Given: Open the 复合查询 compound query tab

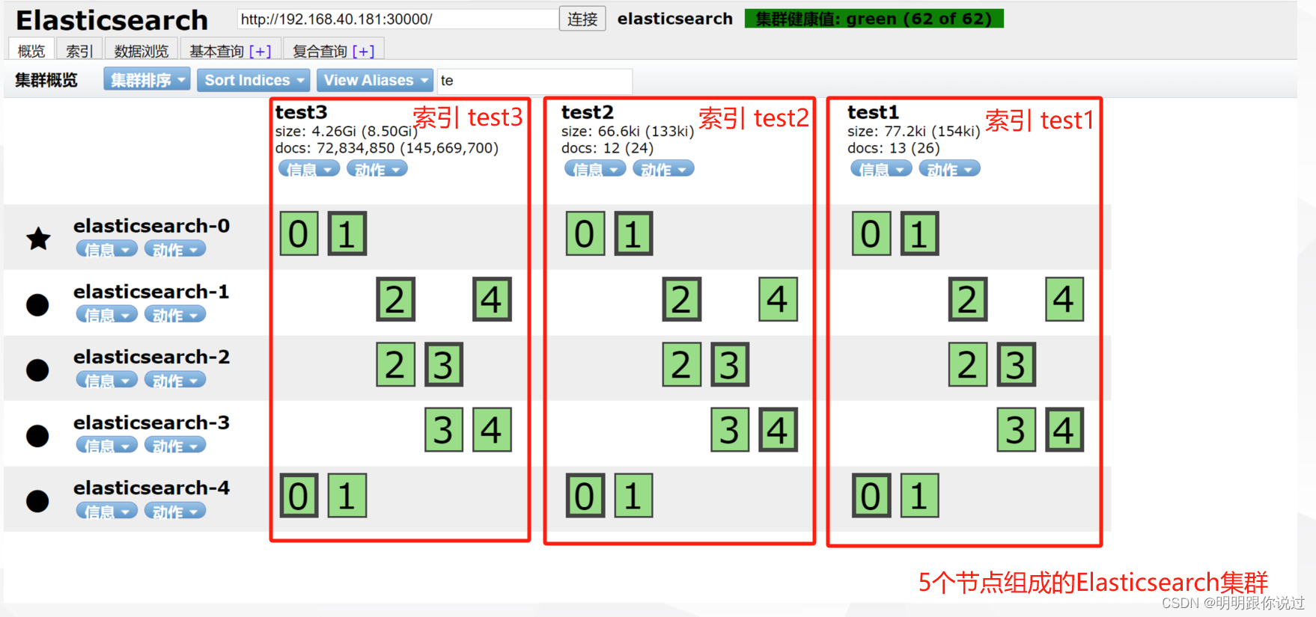Looking at the screenshot, I should (x=334, y=50).
